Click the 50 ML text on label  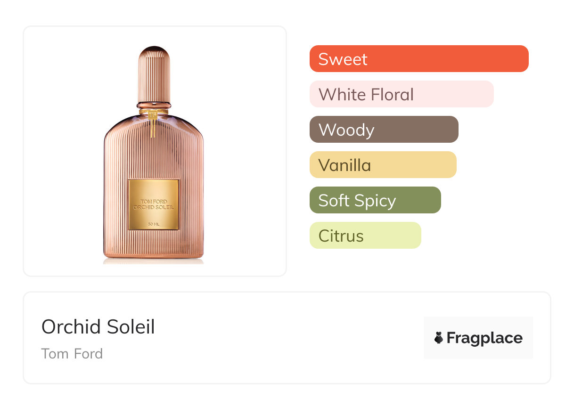[154, 224]
